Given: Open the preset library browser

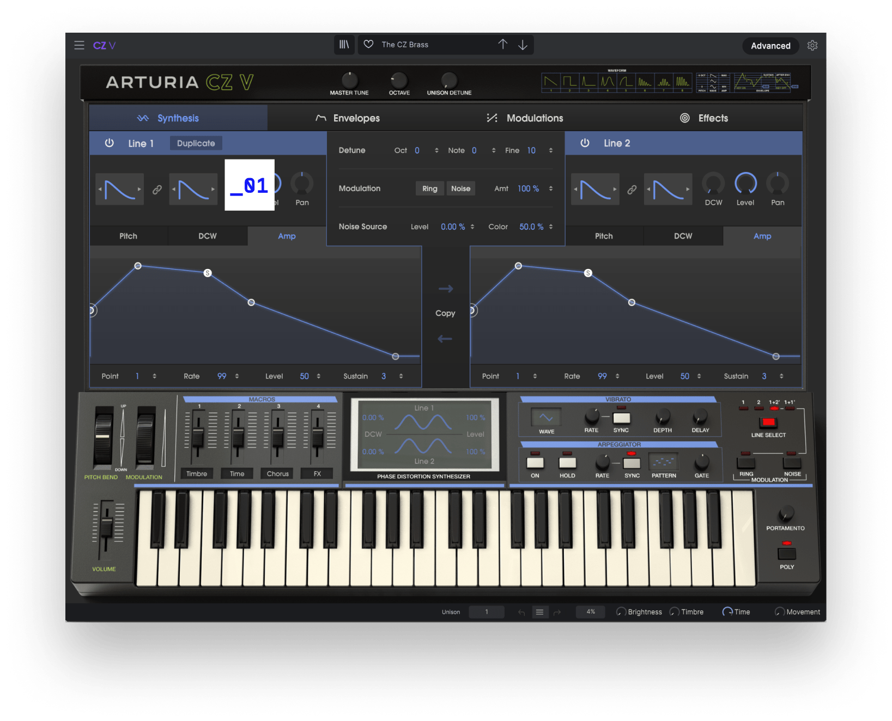Looking at the screenshot, I should tap(344, 45).
